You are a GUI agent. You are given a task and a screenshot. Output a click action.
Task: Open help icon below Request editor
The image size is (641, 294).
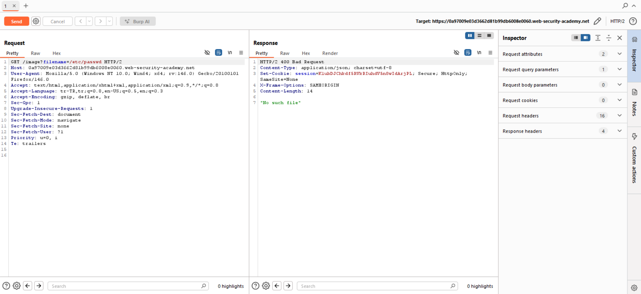(6, 286)
